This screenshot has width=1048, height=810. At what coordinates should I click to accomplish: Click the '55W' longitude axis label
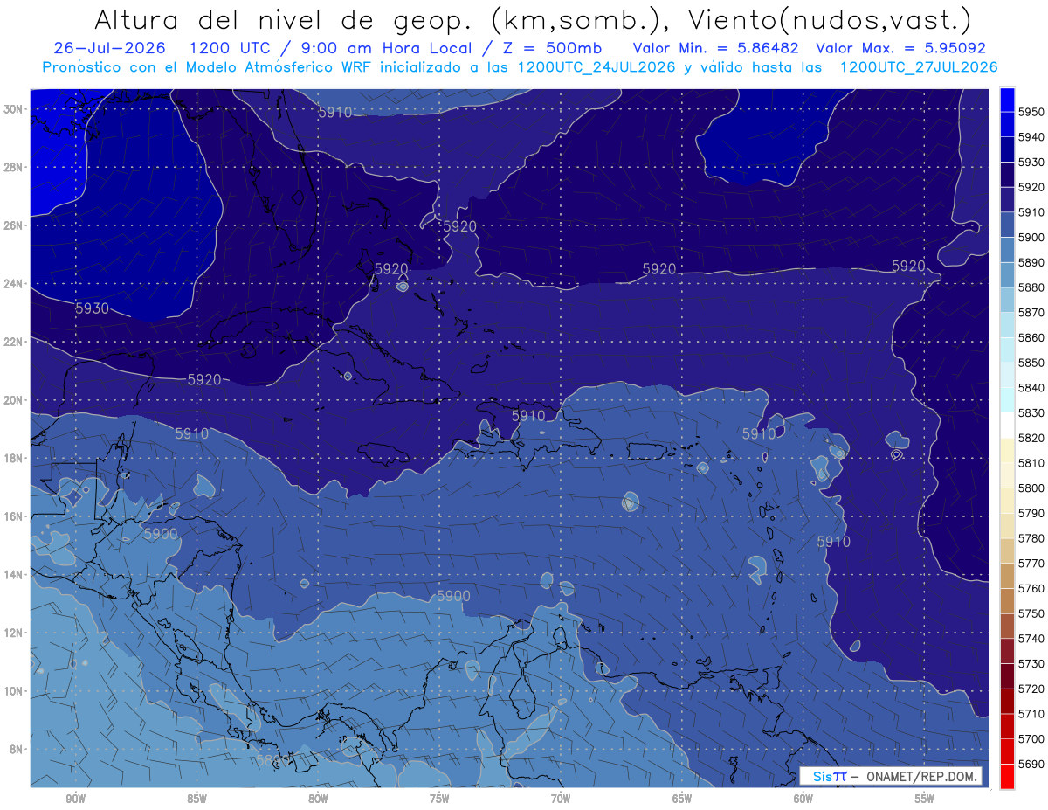coord(925,800)
